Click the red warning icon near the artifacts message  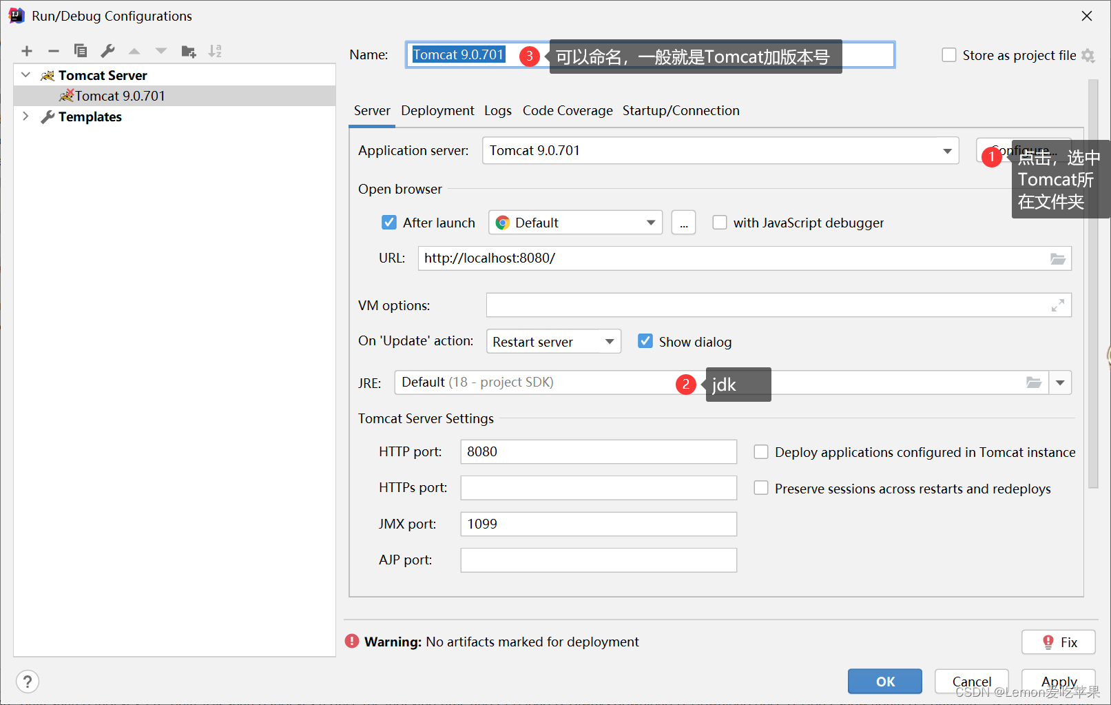coord(352,642)
